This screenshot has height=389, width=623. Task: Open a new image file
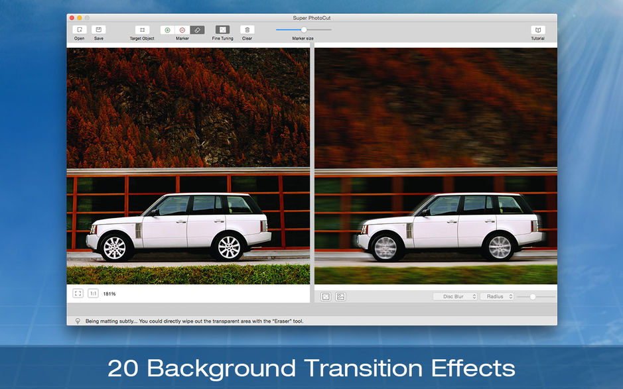(79, 29)
